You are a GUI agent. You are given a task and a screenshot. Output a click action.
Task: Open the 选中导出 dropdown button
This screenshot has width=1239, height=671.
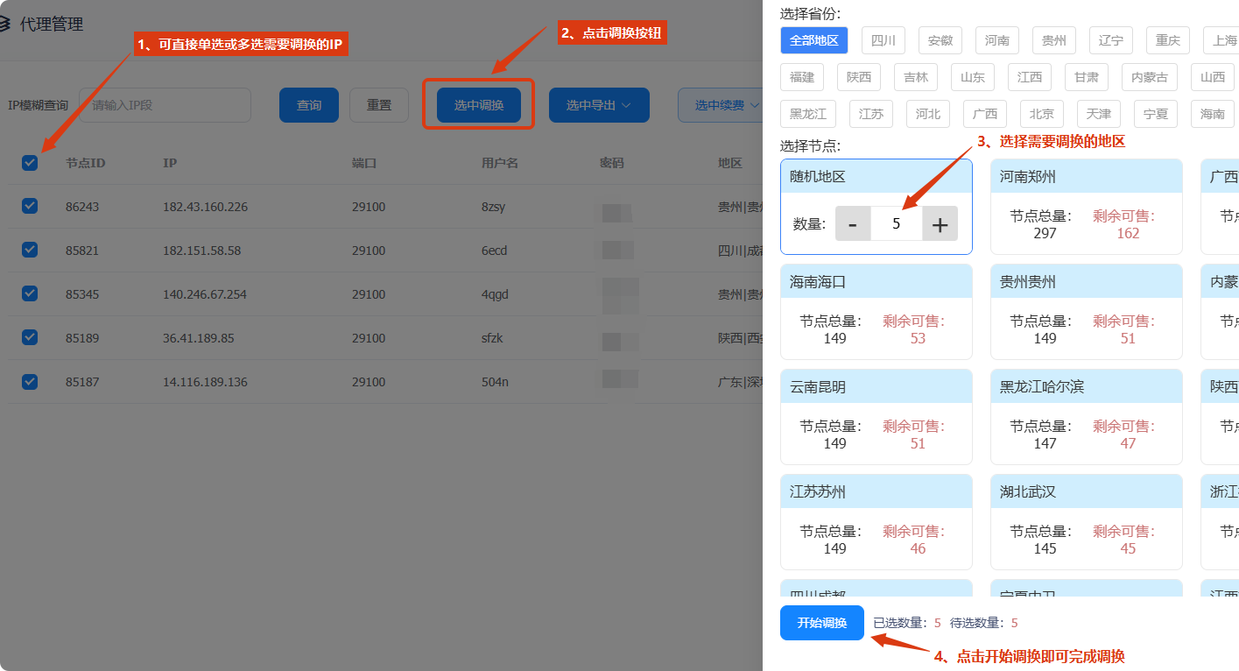(599, 105)
